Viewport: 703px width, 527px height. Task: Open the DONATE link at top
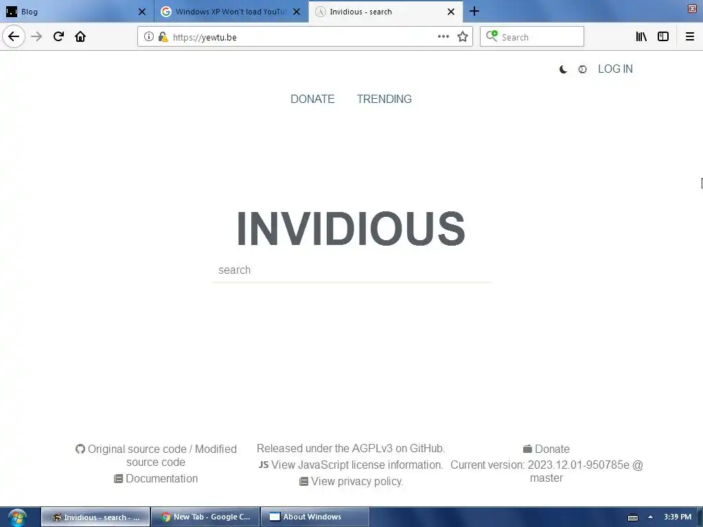tap(312, 99)
